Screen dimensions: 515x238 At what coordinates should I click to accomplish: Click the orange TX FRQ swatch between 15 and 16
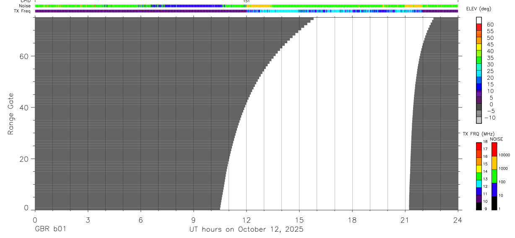479,162
